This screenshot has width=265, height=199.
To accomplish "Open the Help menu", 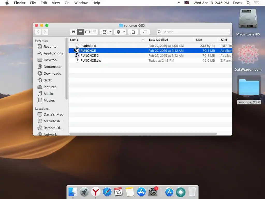I will [96, 3].
